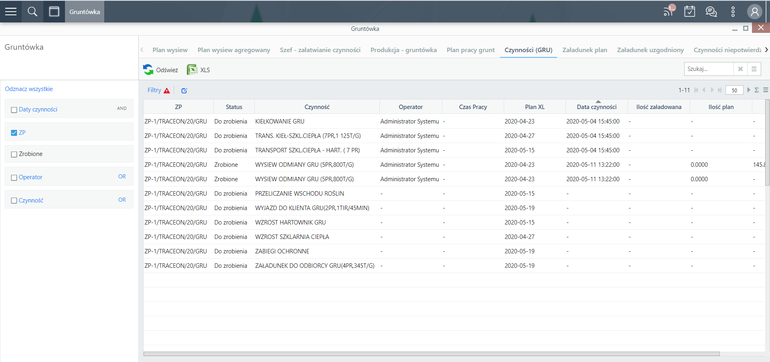Go to the first page
Viewport: 770px width, 362px height.
point(696,90)
